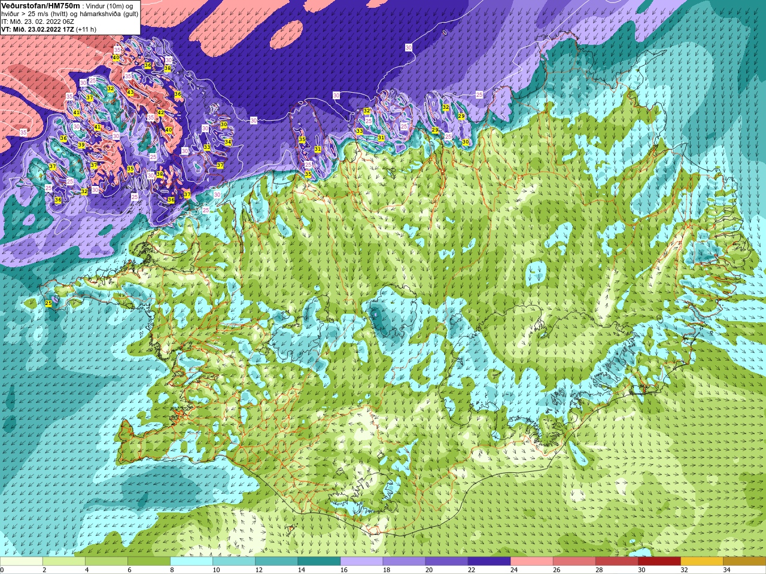Click the yellow '42' maximum gust label
This screenshot has width=766, height=574.
coord(161,113)
